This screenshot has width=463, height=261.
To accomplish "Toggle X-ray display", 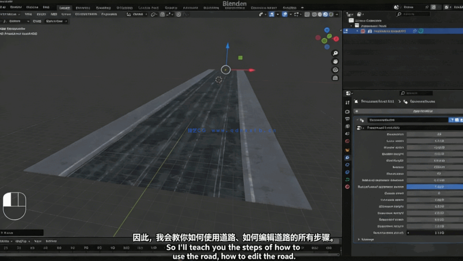I will coord(307,14).
